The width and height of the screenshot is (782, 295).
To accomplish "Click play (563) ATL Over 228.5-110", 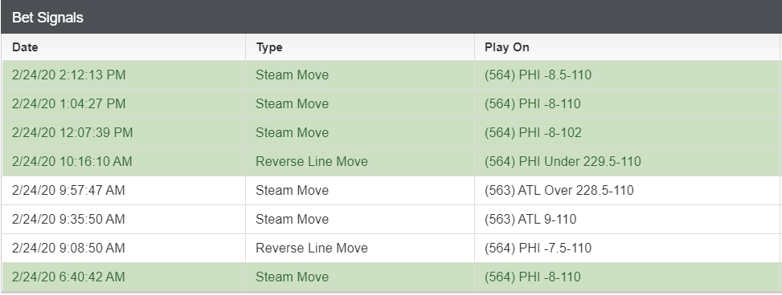I will [x=559, y=191].
